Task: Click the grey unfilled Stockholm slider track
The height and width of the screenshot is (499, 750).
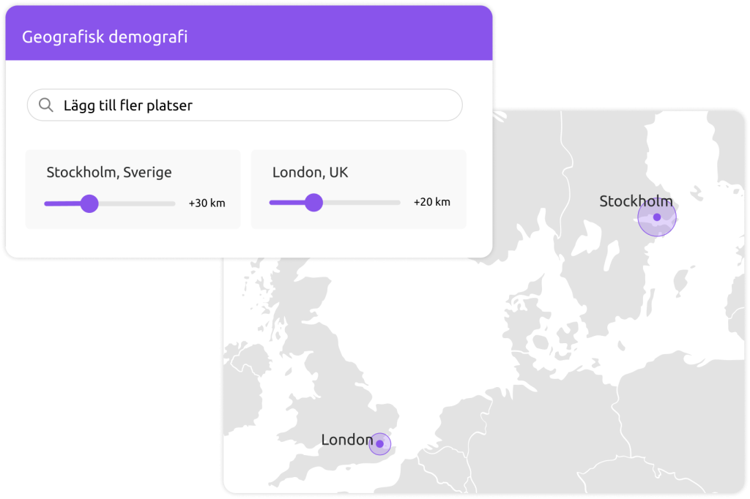Action: 138,203
